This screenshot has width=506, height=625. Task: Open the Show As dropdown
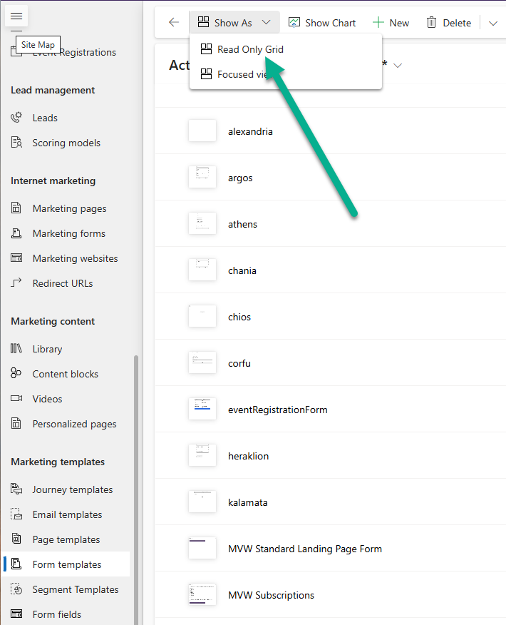(234, 23)
